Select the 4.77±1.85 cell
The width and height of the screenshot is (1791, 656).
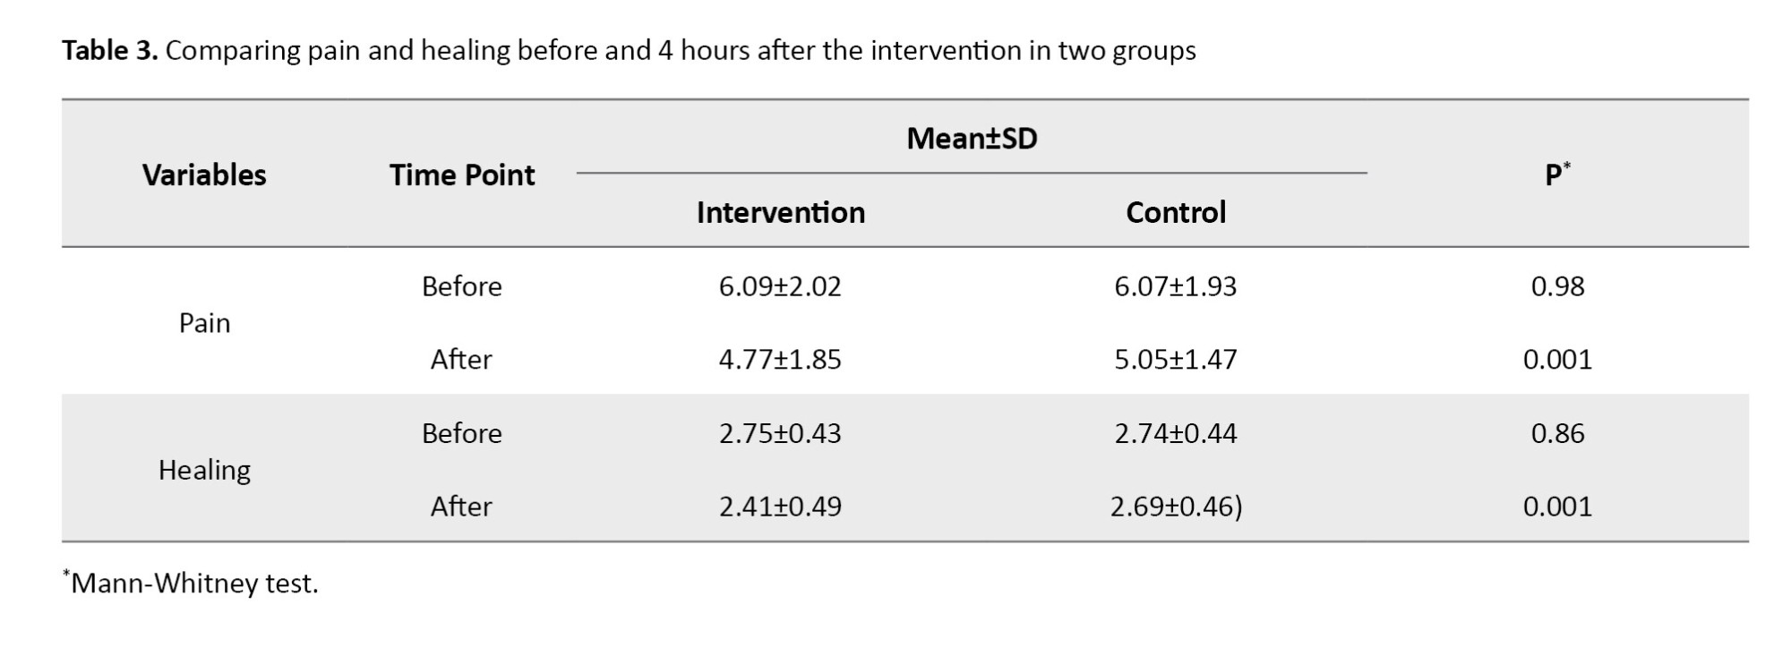tap(780, 360)
